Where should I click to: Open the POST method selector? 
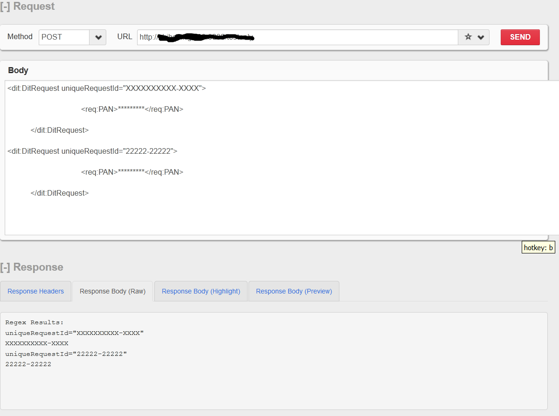[97, 37]
